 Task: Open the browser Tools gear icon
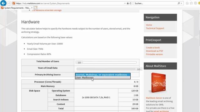[195, 3]
